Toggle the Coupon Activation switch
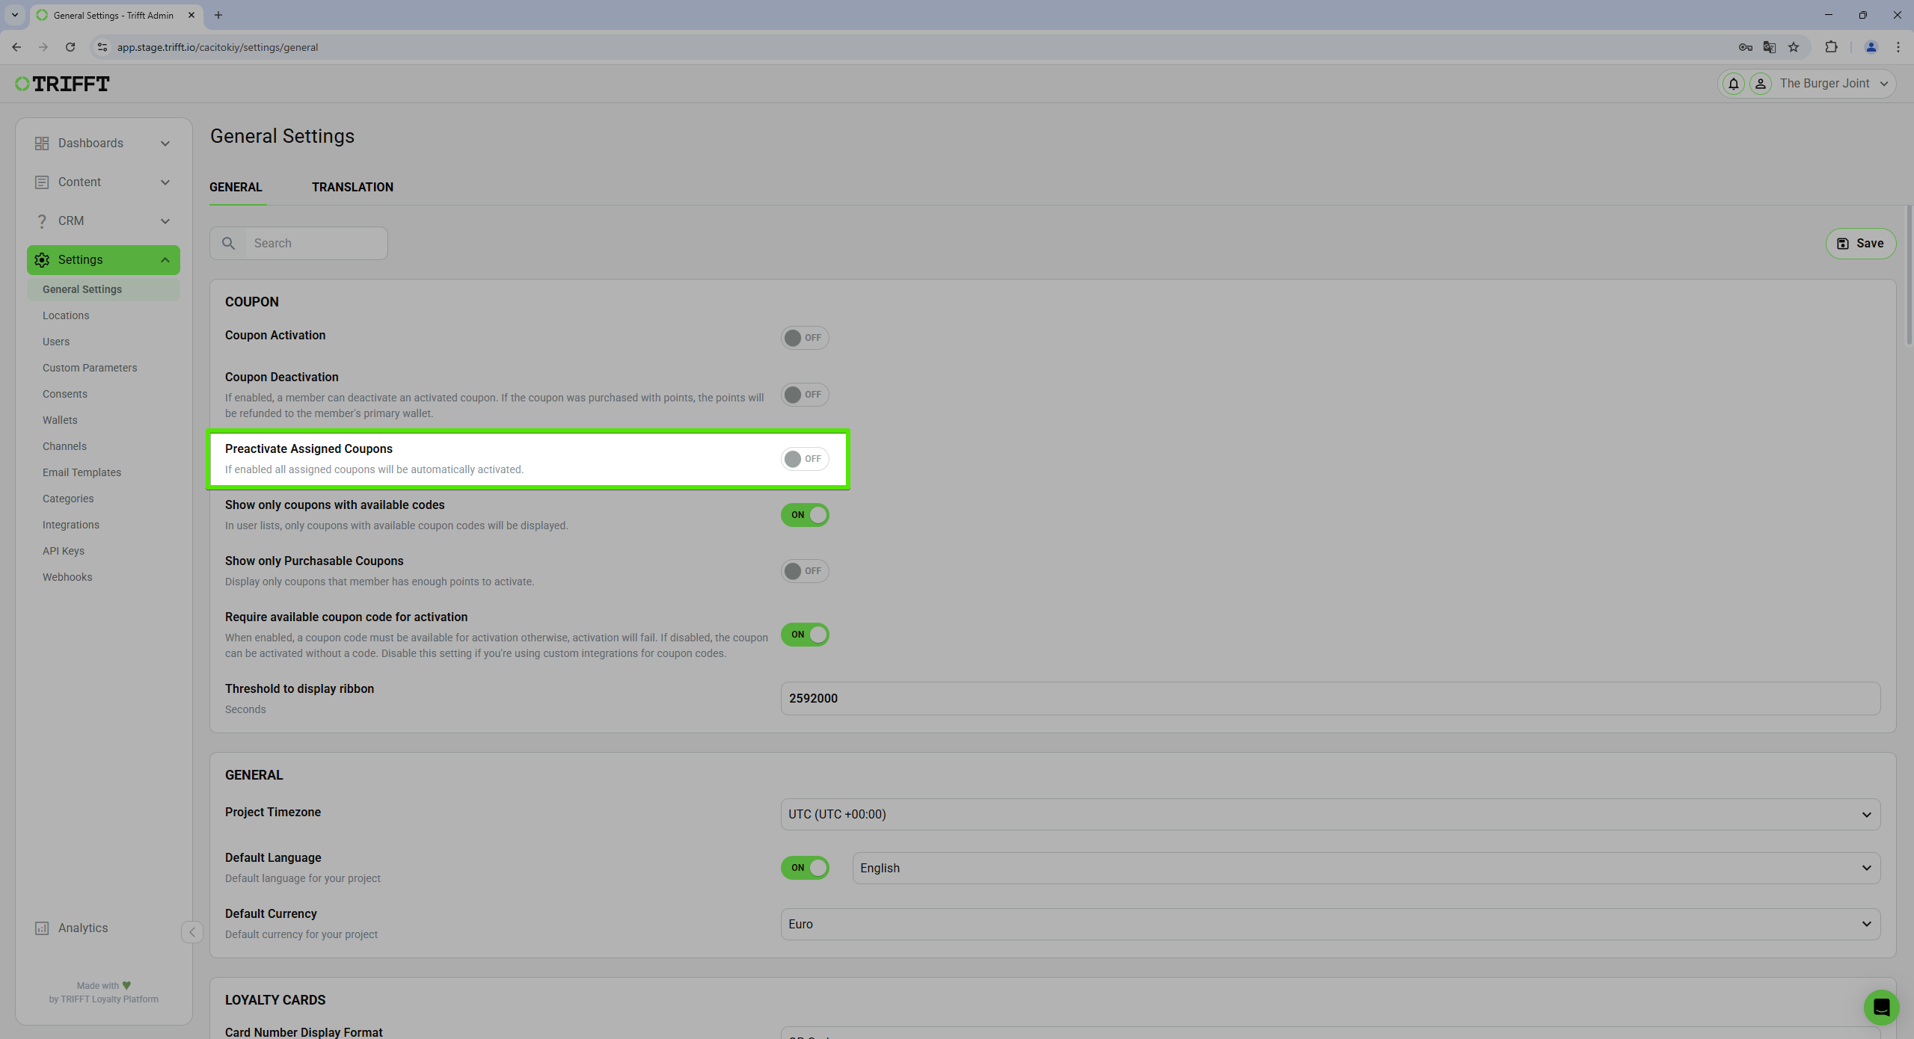Viewport: 1914px width, 1039px height. click(x=804, y=336)
